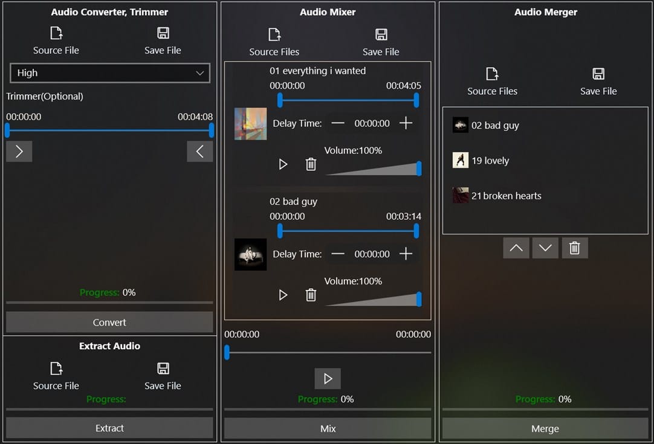Screen dimensions: 654x444
Task: Decrease delay time for '02 bad guy'
Action: pyautogui.click(x=338, y=254)
